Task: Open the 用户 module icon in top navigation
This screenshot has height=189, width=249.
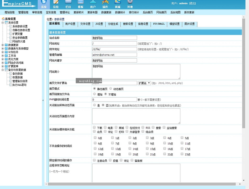Action: point(93,2)
